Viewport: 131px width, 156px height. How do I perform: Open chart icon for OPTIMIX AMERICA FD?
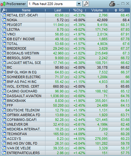[3, 115]
